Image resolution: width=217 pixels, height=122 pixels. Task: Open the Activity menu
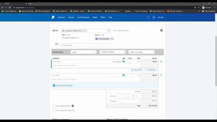pos(71,17)
